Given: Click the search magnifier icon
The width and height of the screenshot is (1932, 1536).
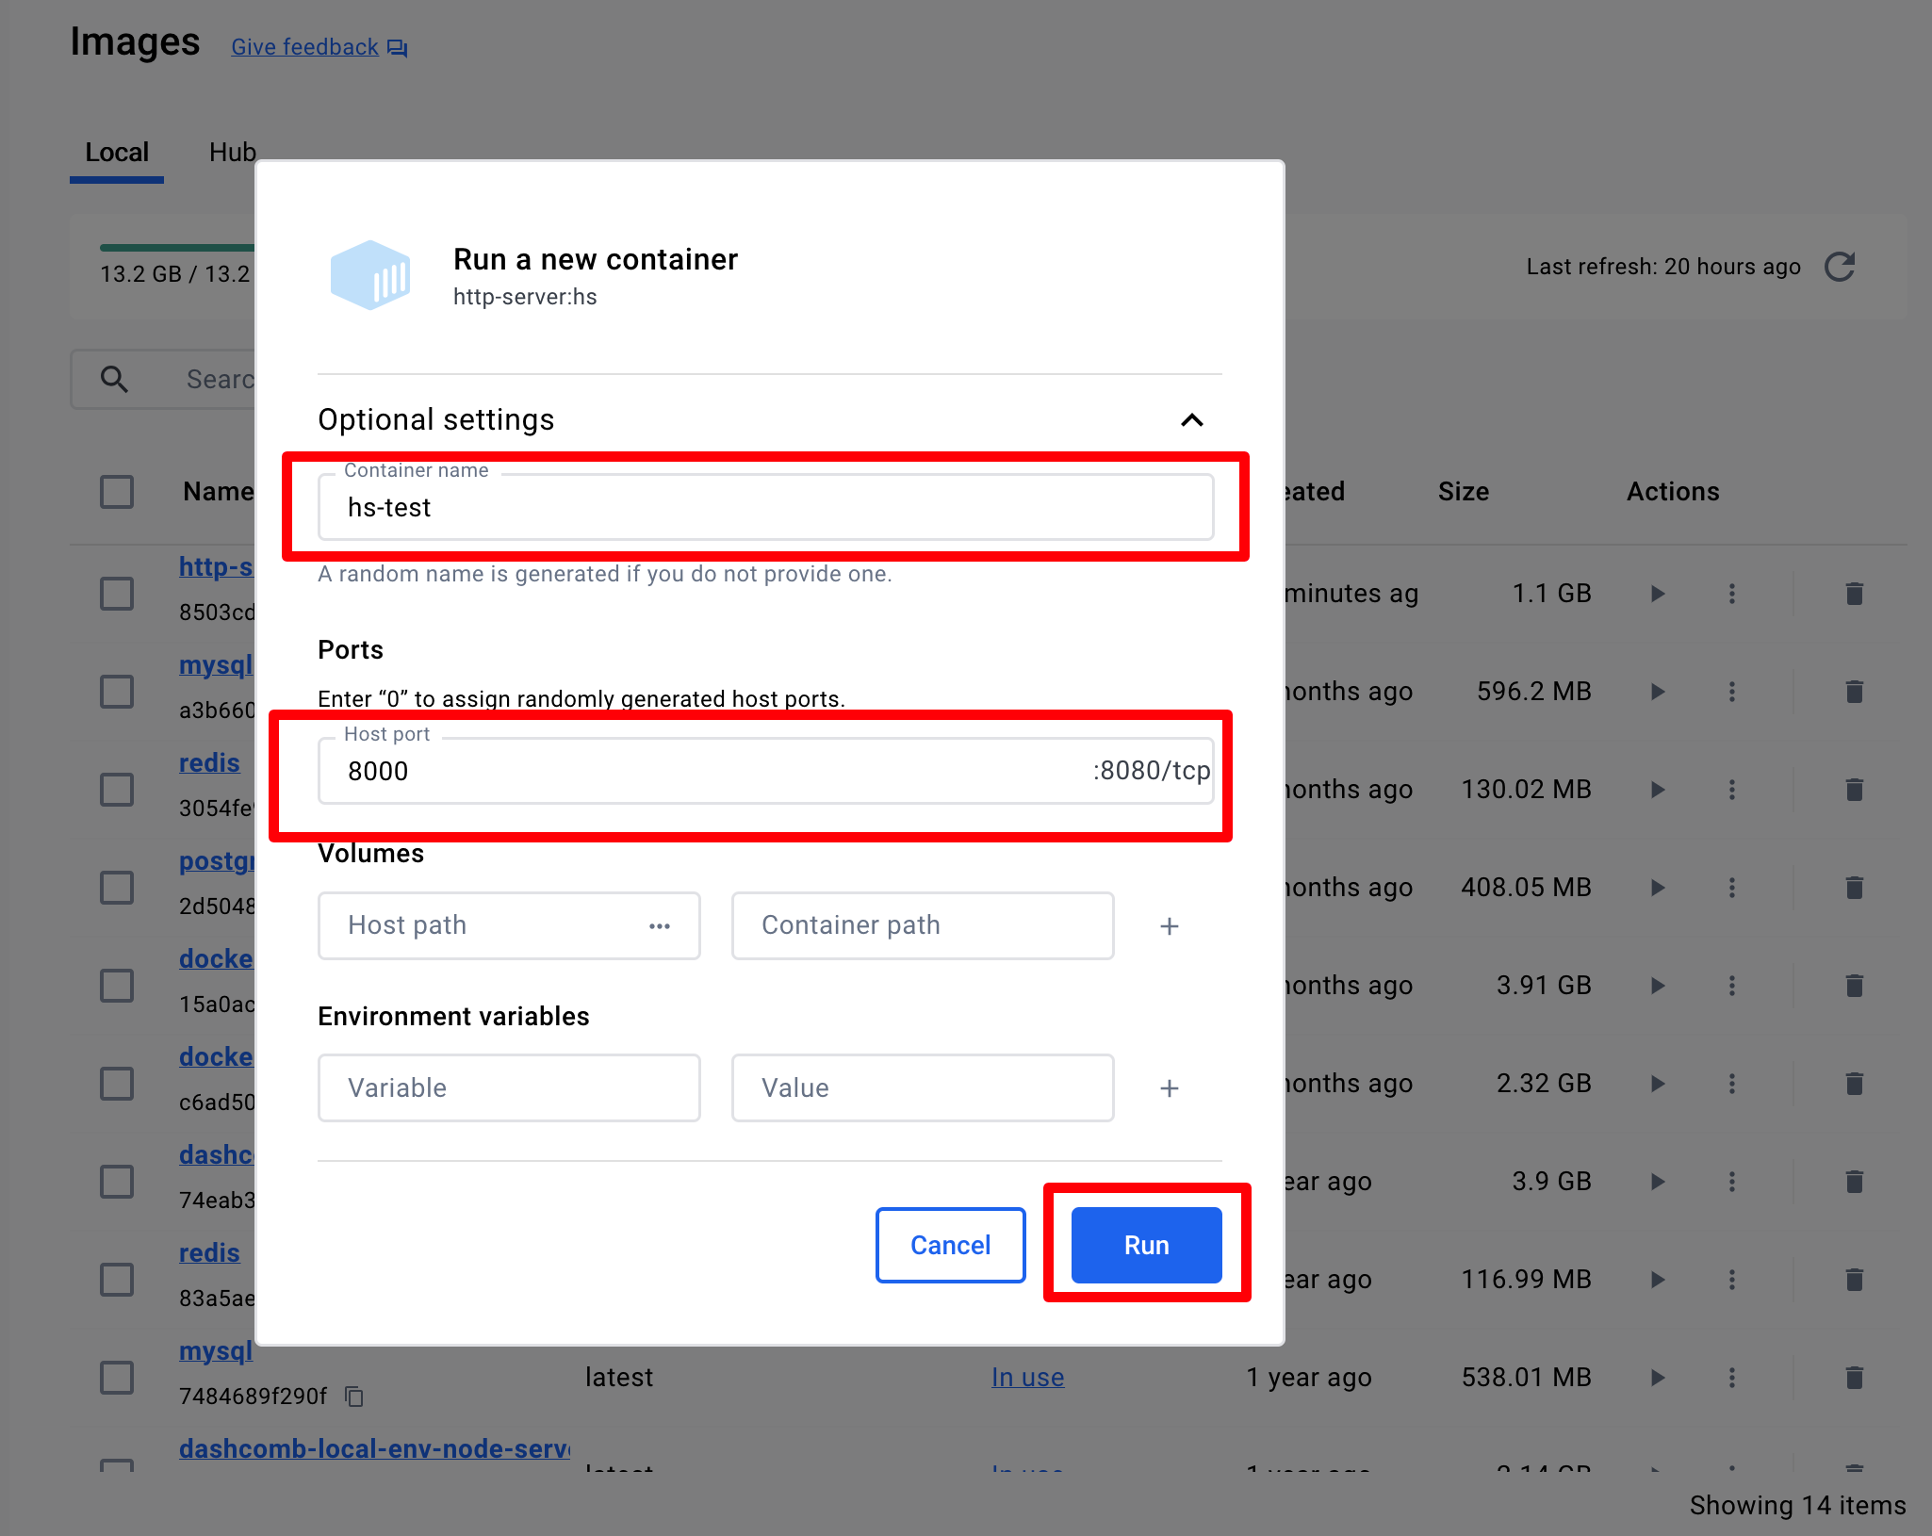Looking at the screenshot, I should [x=114, y=380].
